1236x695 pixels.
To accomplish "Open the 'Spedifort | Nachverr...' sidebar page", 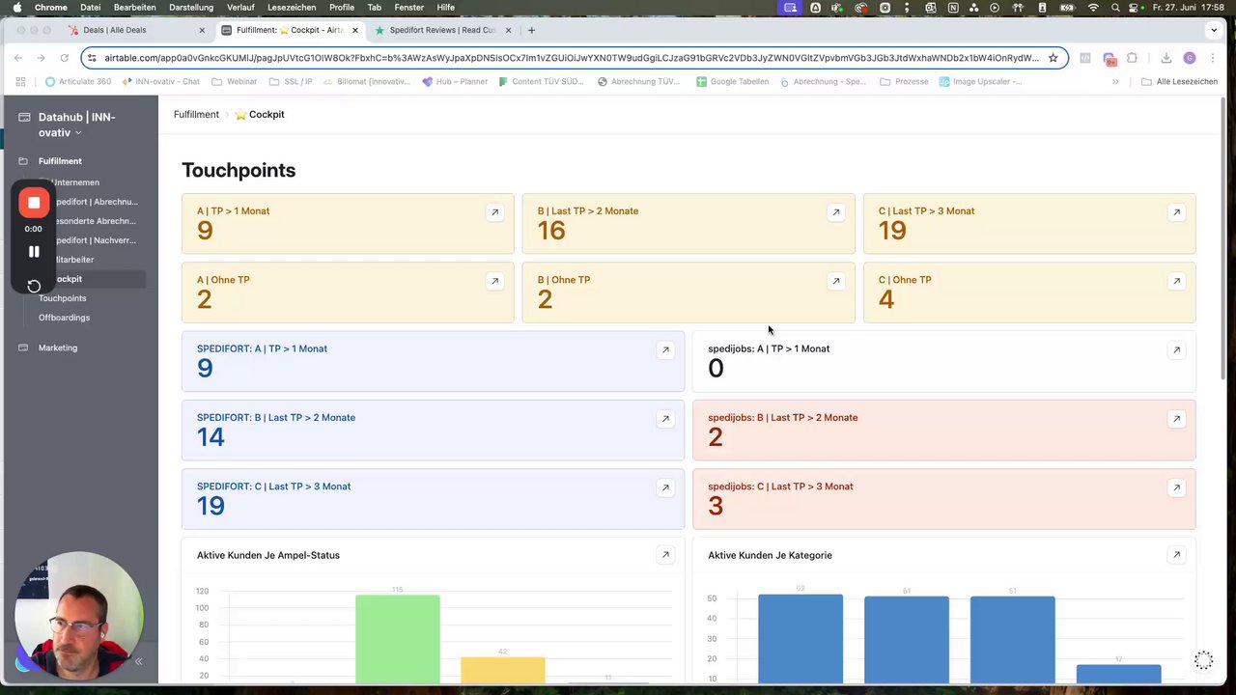I will coord(95,240).
